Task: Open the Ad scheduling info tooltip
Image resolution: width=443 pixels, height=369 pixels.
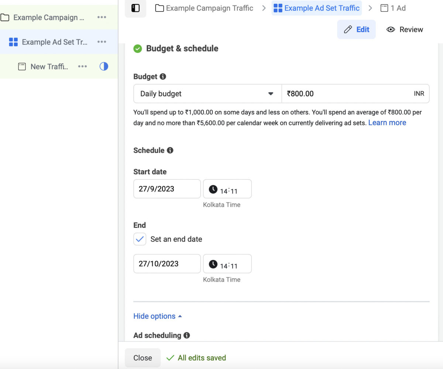Action: click(186, 335)
